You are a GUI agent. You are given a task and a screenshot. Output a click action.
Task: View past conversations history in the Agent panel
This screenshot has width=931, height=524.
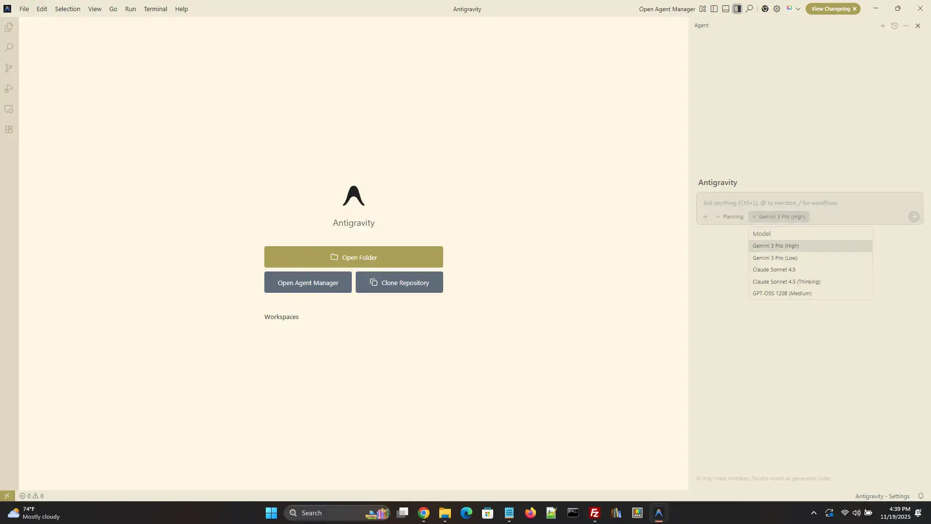894,26
